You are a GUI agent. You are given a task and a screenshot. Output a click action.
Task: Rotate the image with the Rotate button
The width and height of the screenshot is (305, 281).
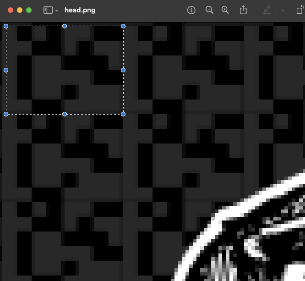pyautogui.click(x=300, y=10)
